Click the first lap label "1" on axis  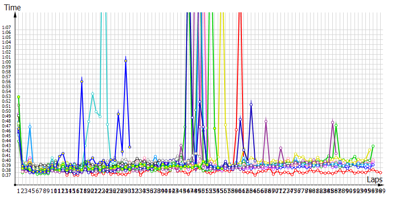(x=18, y=191)
